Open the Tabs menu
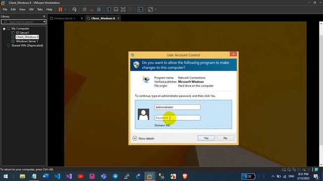Screen dimensions: 323x181 pos(40,10)
